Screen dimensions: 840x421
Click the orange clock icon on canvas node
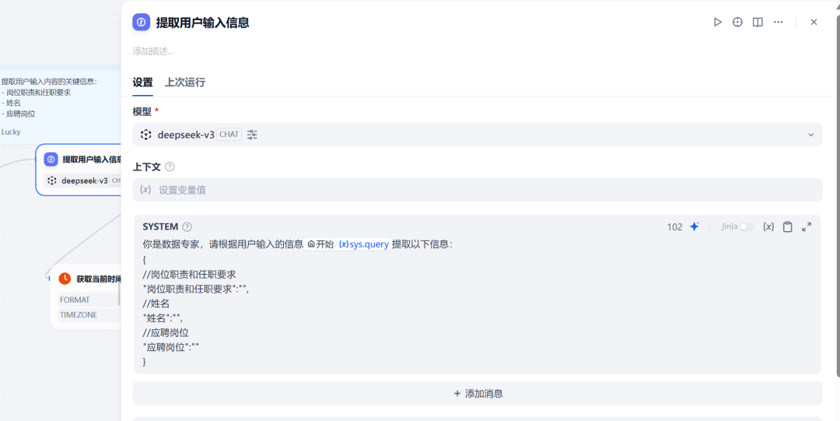[x=65, y=279]
